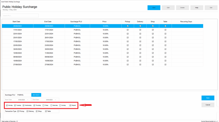Click the Price column header
The image size is (219, 122).
click(x=106, y=22)
